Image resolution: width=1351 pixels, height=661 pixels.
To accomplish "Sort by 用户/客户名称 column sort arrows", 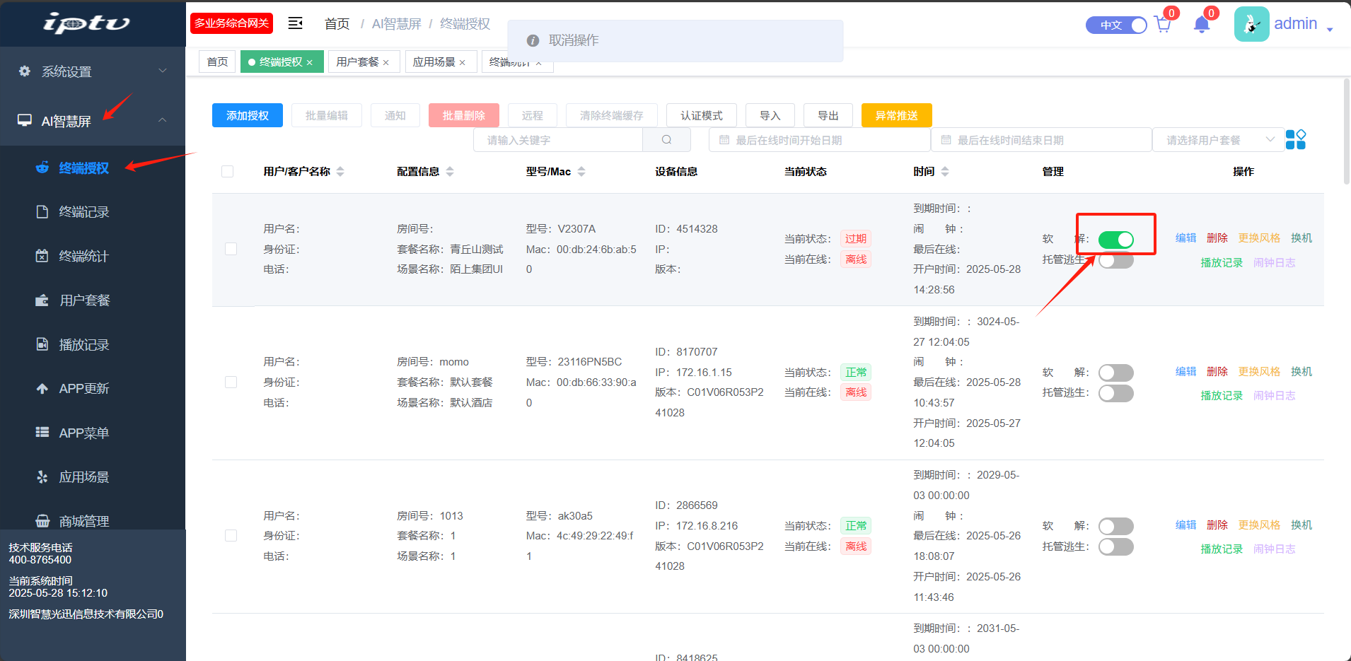I will point(340,172).
